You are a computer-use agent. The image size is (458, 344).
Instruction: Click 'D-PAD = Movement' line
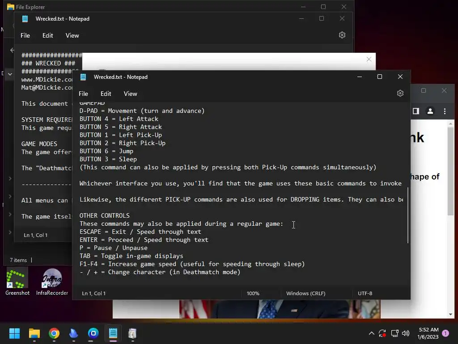click(x=142, y=111)
